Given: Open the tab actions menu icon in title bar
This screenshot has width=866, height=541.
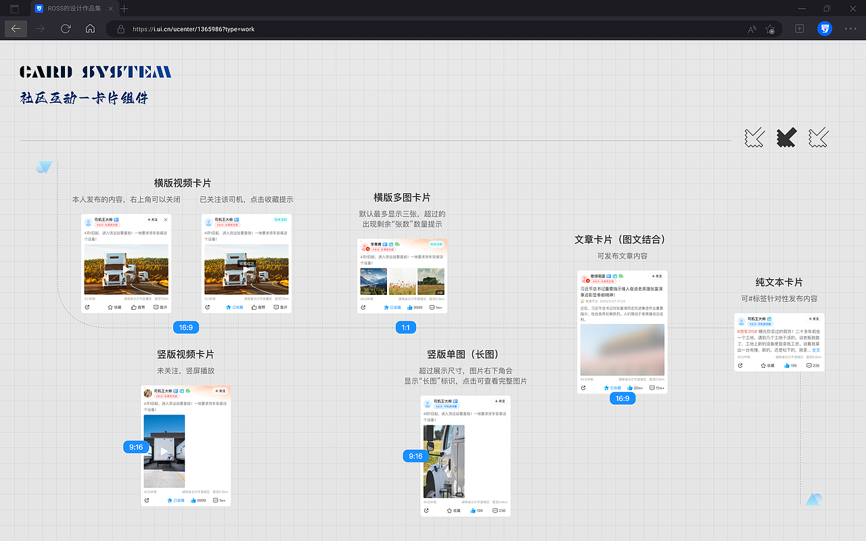Looking at the screenshot, I should click(x=14, y=9).
